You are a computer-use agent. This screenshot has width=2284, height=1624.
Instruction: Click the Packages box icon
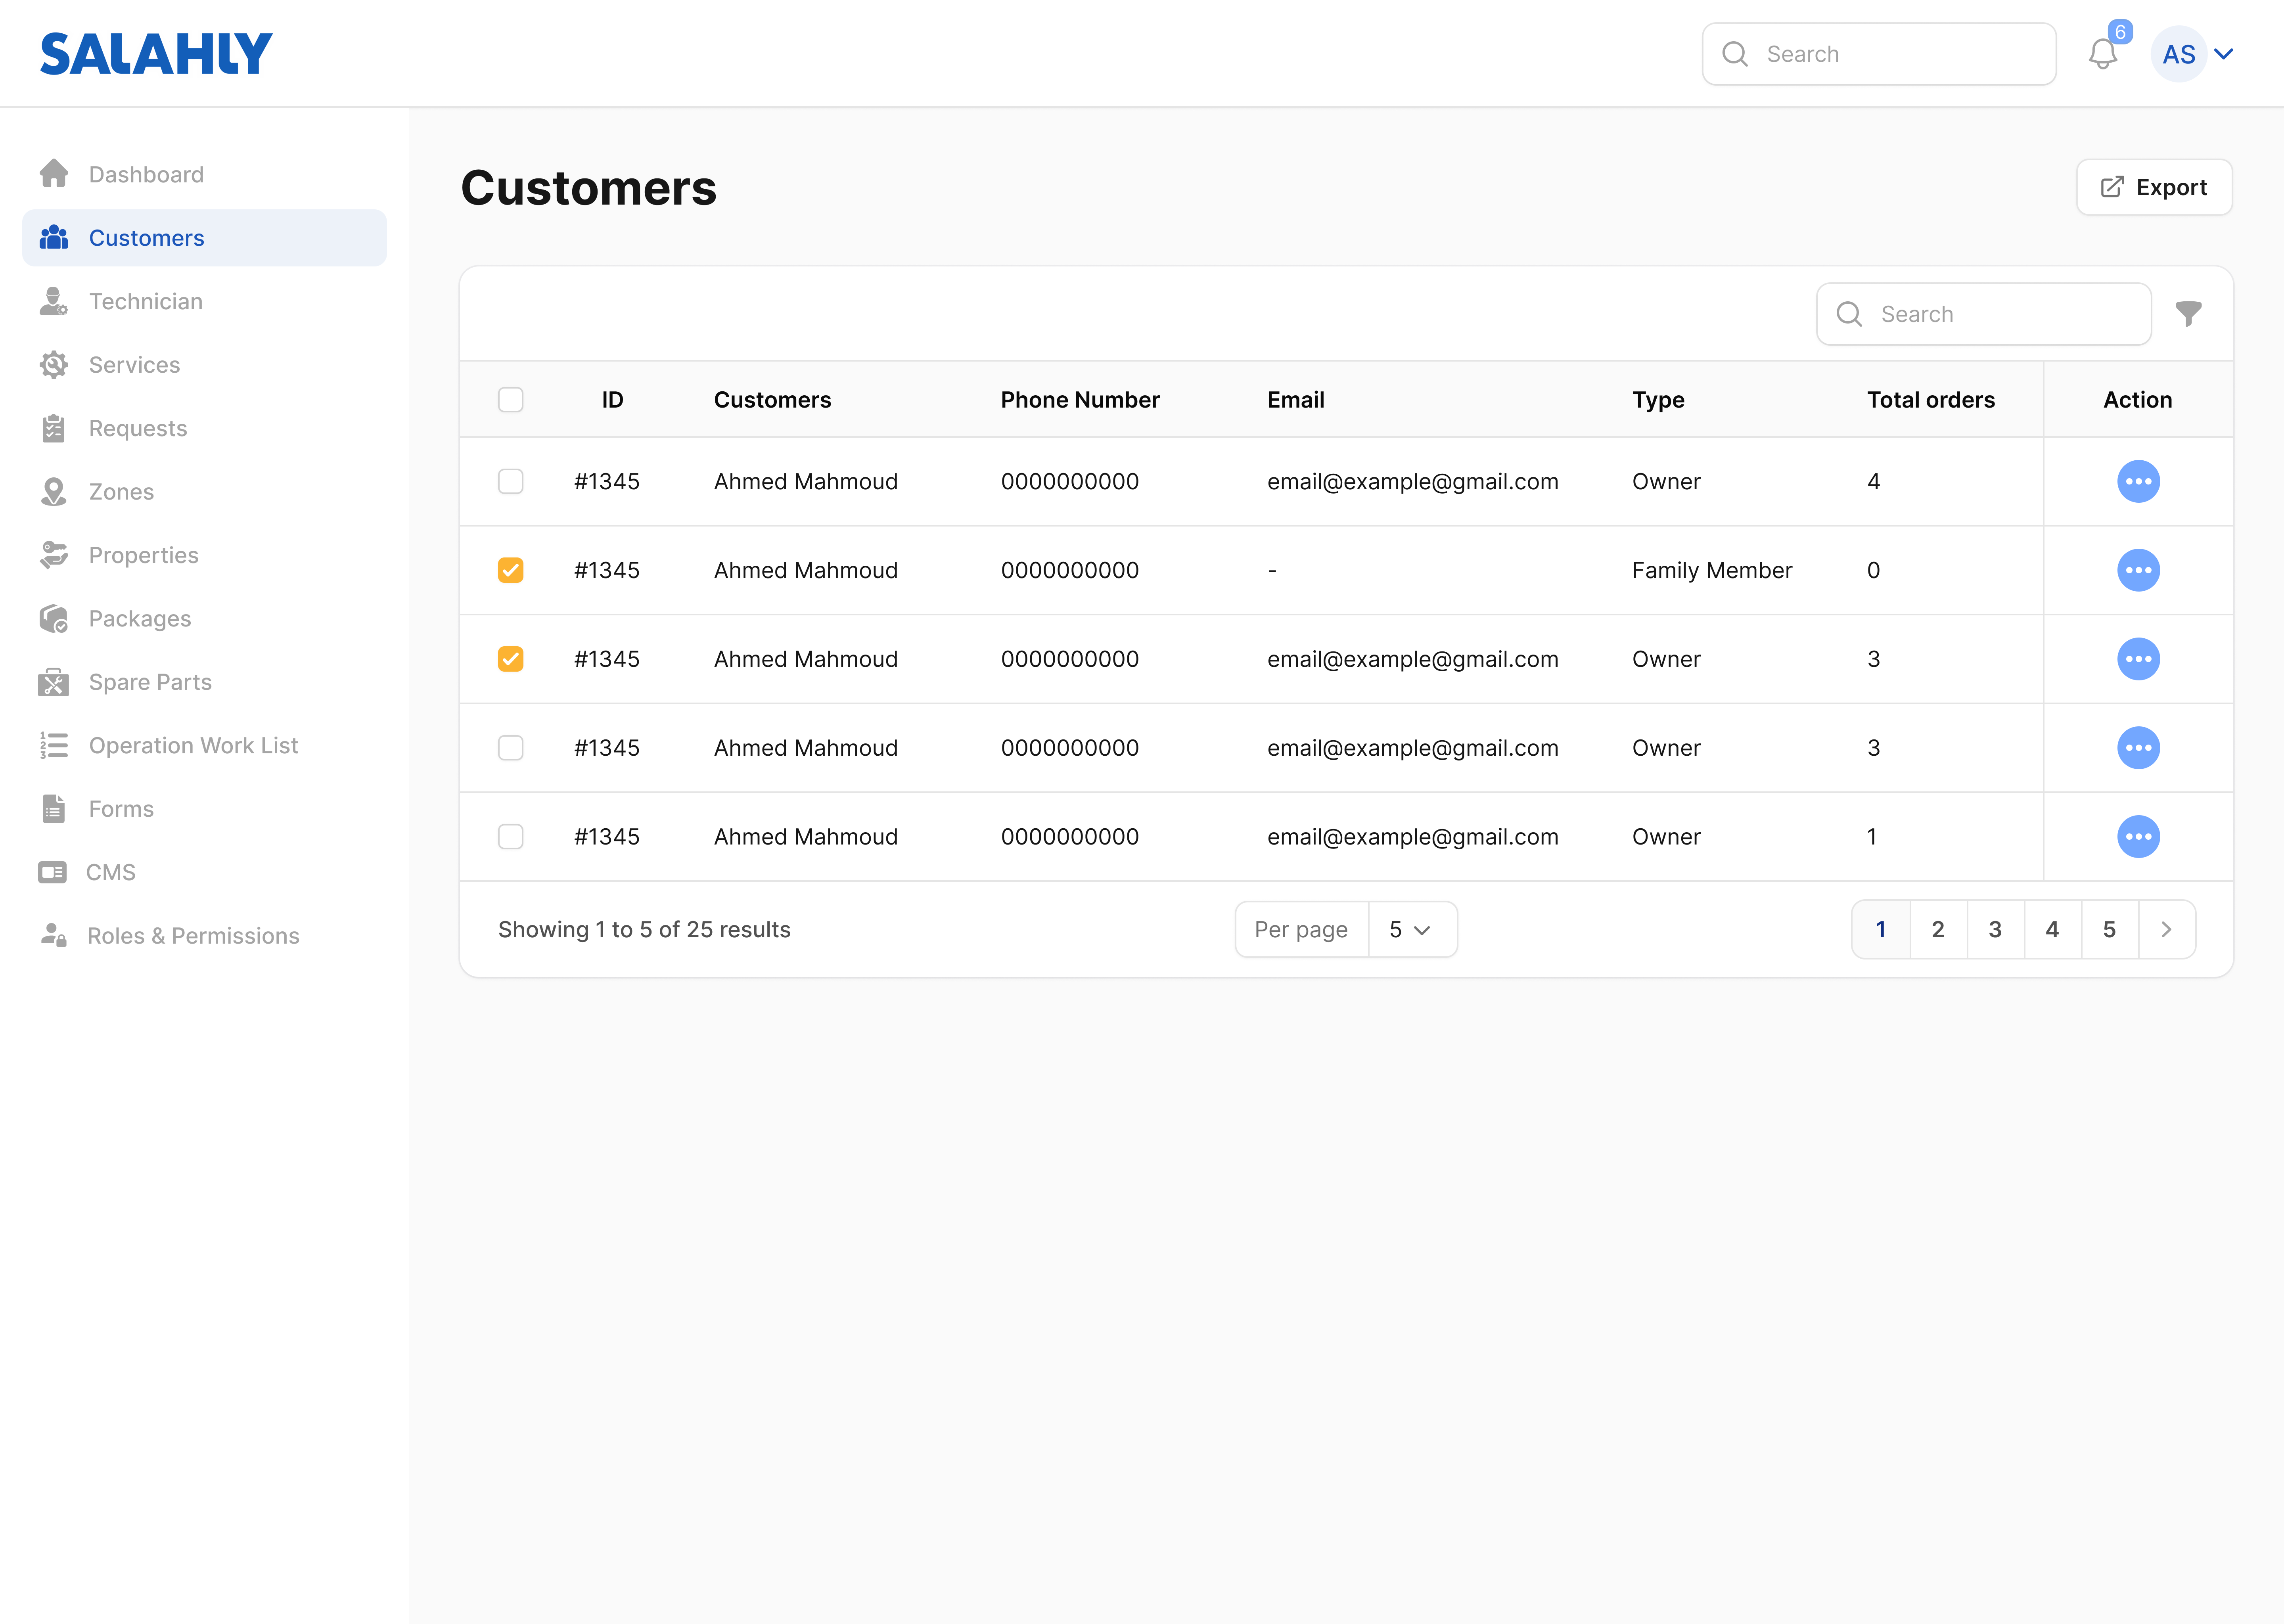tap(53, 619)
